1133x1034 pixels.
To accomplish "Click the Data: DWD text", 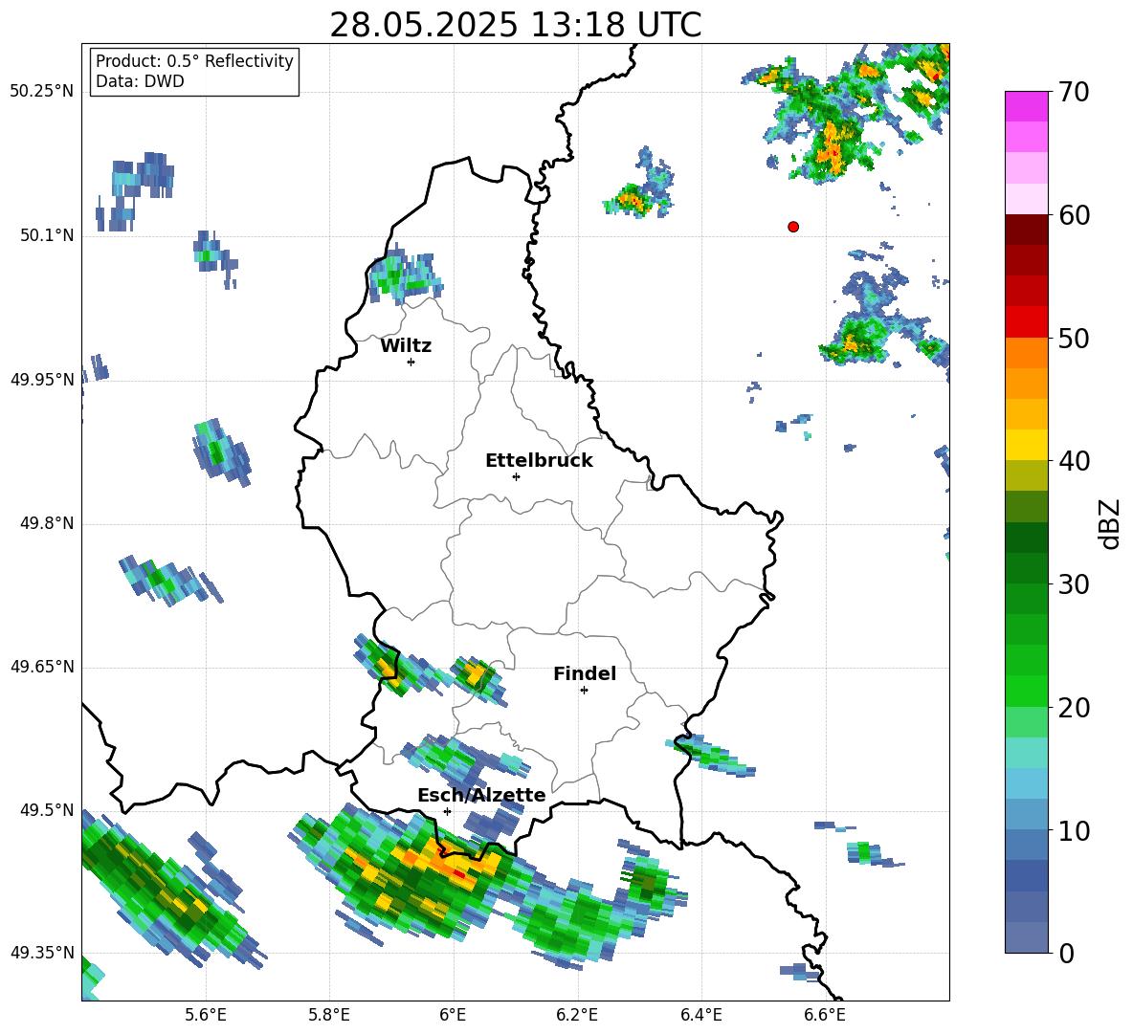I will pyautogui.click(x=140, y=81).
